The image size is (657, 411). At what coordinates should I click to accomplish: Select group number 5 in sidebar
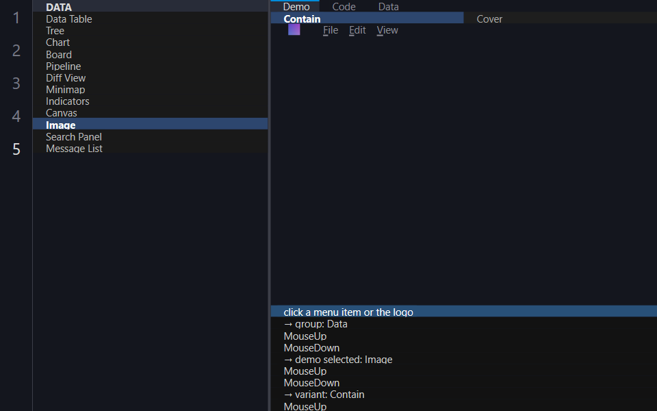tap(16, 149)
